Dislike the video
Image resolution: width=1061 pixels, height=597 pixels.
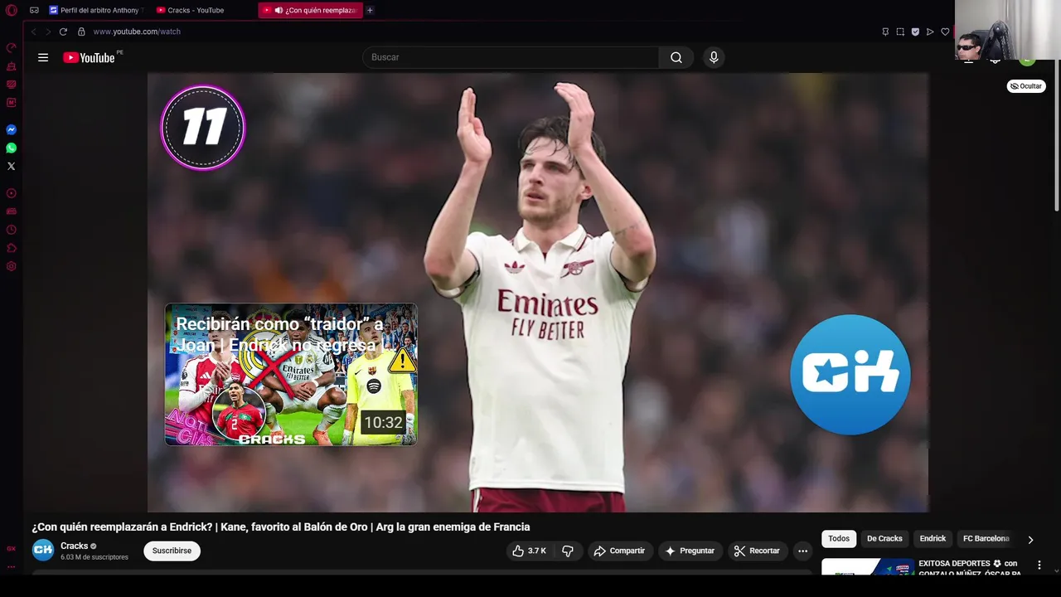tap(568, 551)
